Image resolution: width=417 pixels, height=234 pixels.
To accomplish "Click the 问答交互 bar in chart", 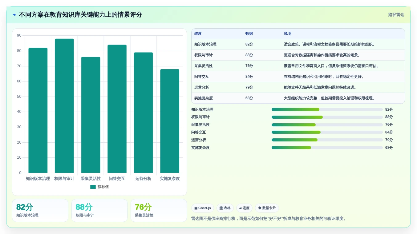I will (x=117, y=109).
